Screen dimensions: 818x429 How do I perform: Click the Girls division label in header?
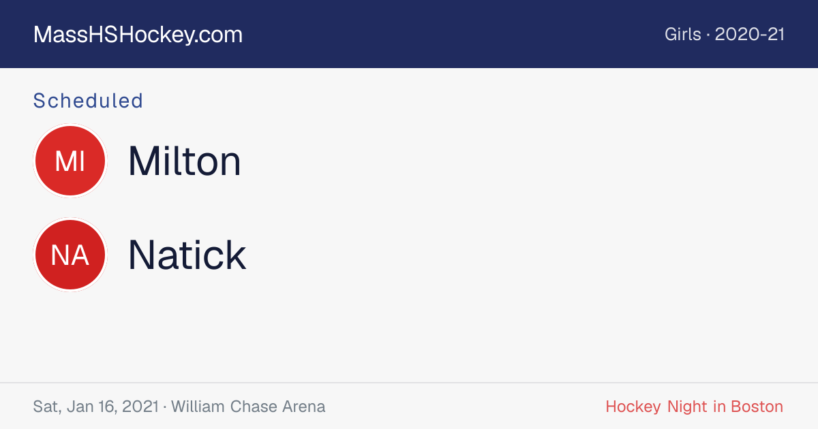pos(682,35)
